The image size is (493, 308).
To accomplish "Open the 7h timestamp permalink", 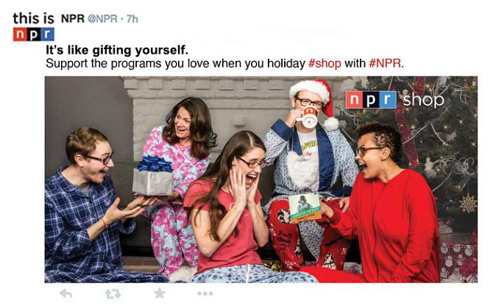I will click(x=132, y=19).
